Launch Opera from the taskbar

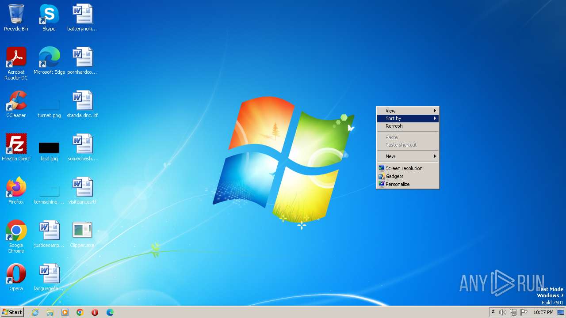95,312
